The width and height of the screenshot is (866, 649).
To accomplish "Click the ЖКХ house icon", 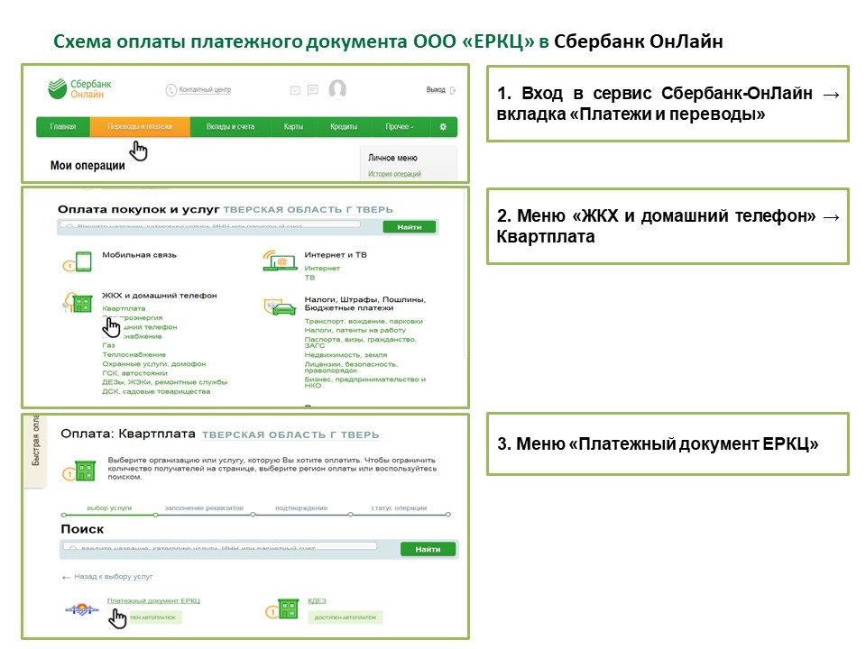I will pos(78,303).
